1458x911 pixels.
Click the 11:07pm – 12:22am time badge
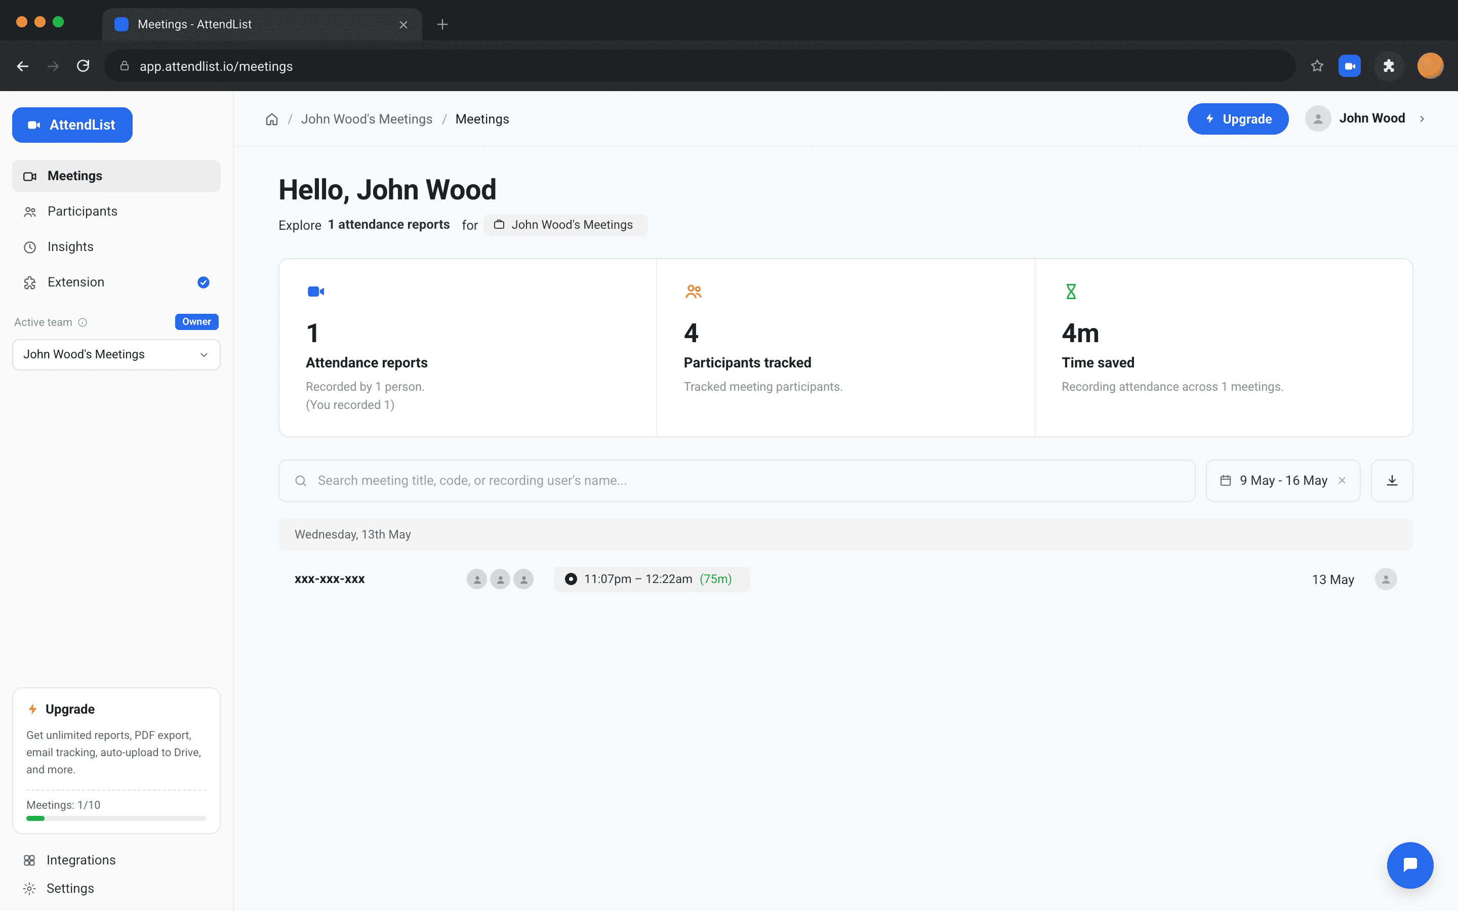coord(652,579)
